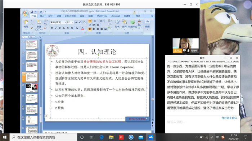Open the font size 22 dropdown
The height and width of the screenshot is (141, 252).
(73, 23)
